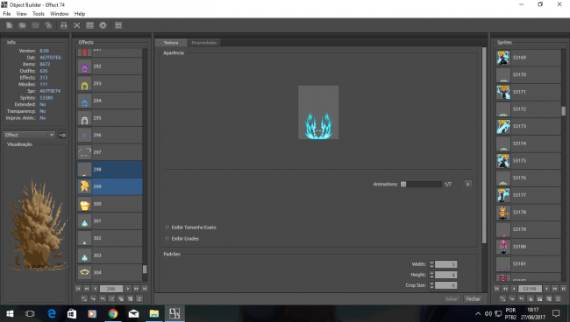The height and width of the screenshot is (322, 570).
Task: Click the Export icon under Sprites list
Action: (521, 298)
